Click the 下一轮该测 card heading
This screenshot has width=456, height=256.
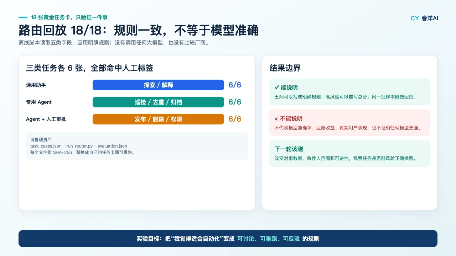click(x=289, y=149)
